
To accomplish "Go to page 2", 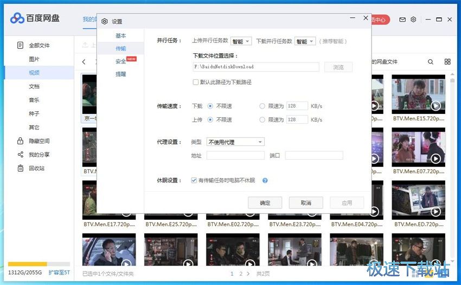I will (x=241, y=274).
